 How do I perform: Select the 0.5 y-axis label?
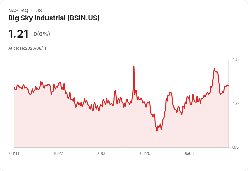pyautogui.click(x=235, y=147)
